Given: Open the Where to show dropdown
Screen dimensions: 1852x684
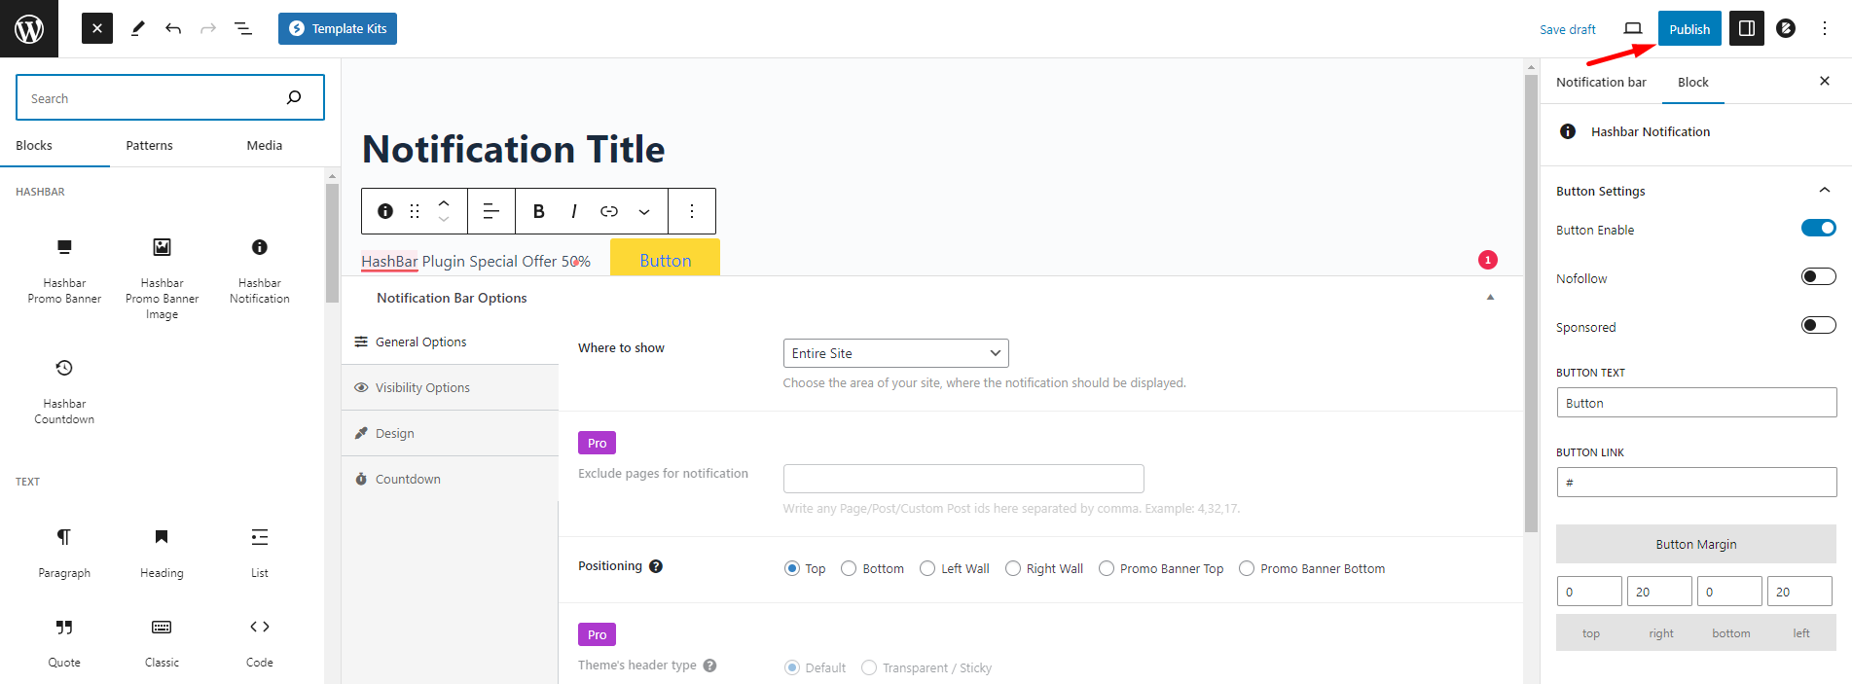Looking at the screenshot, I should [x=895, y=353].
